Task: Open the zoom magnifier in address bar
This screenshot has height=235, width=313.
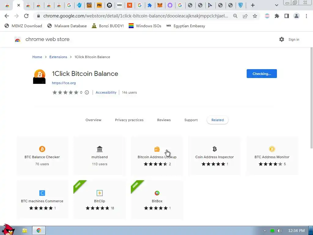Action: pos(235,16)
